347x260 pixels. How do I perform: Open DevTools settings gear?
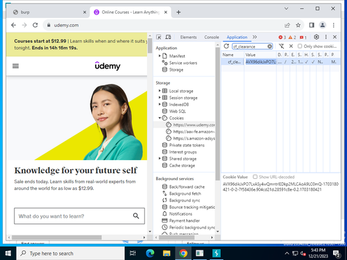[316, 37]
